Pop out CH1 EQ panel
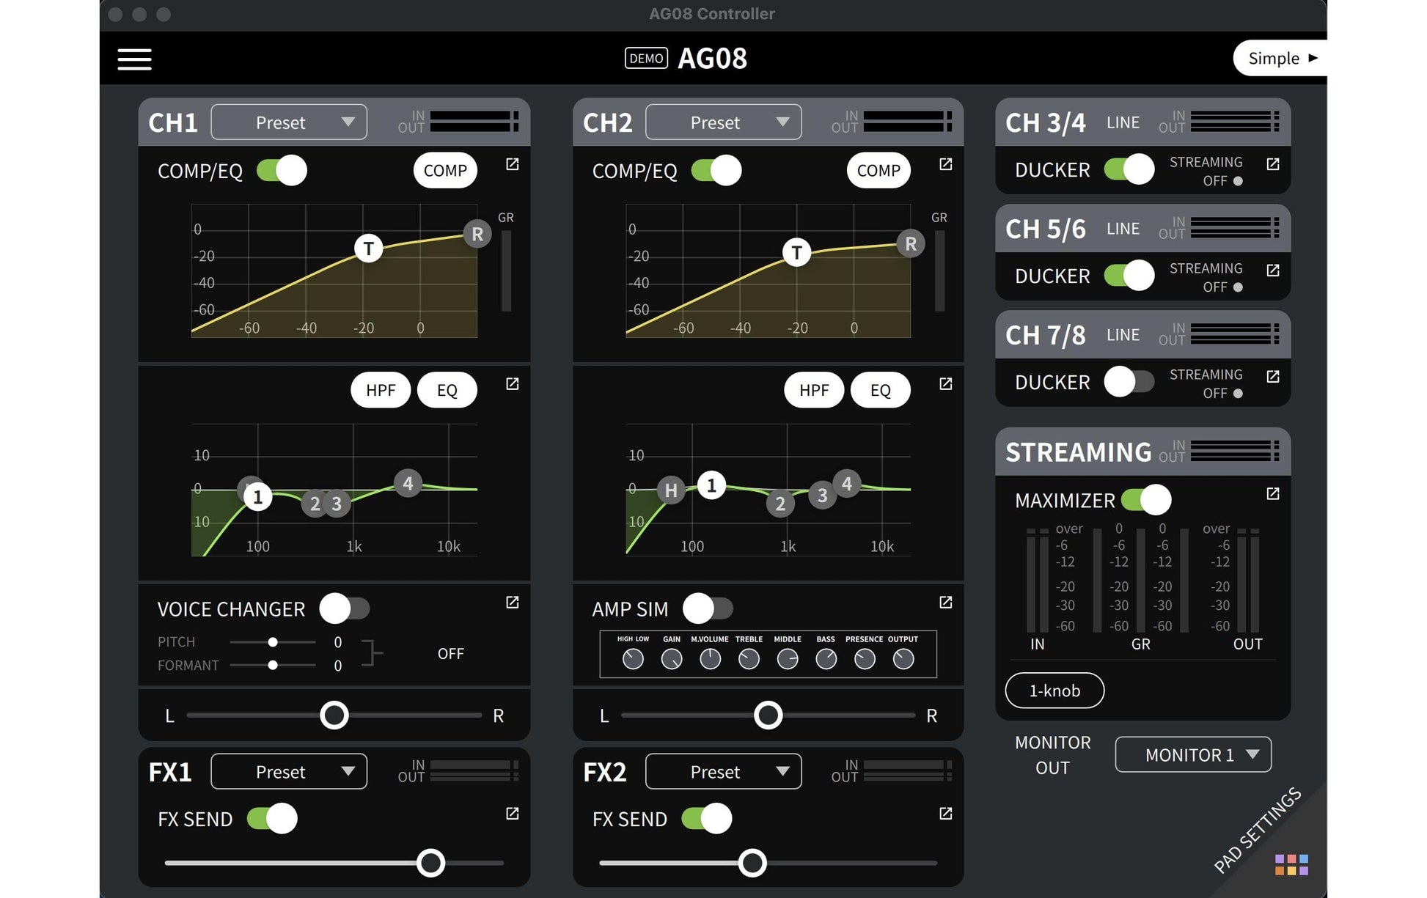The image size is (1427, 898). click(x=513, y=383)
